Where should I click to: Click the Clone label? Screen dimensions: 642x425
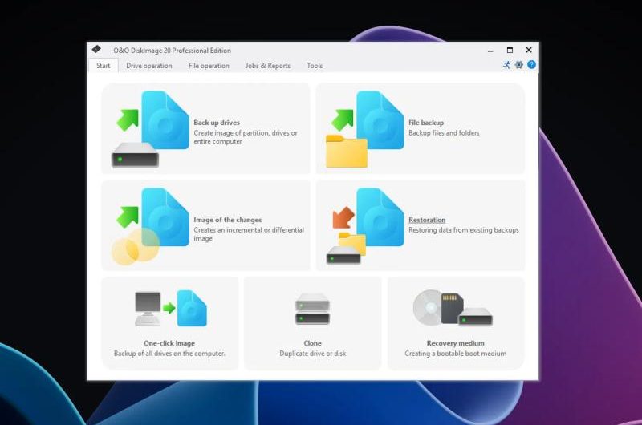coord(312,343)
